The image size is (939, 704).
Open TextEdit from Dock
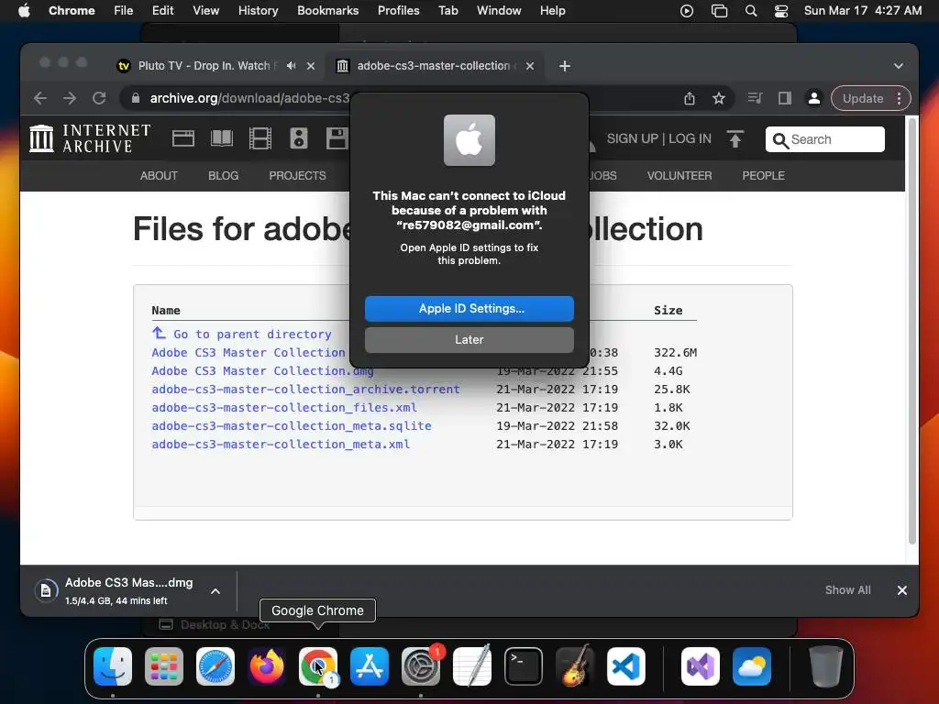tap(472, 666)
